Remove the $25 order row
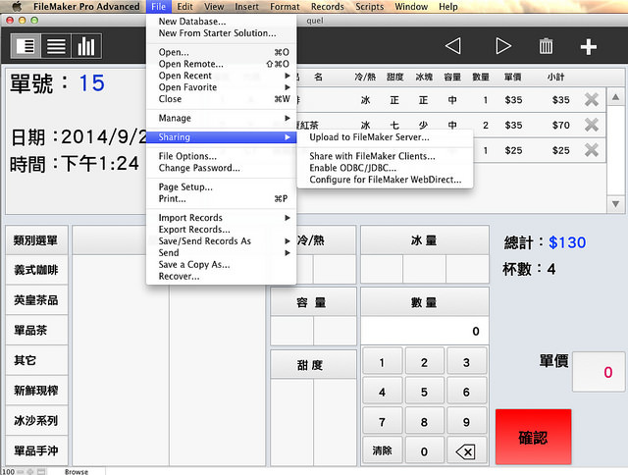The image size is (628, 475). [x=592, y=150]
